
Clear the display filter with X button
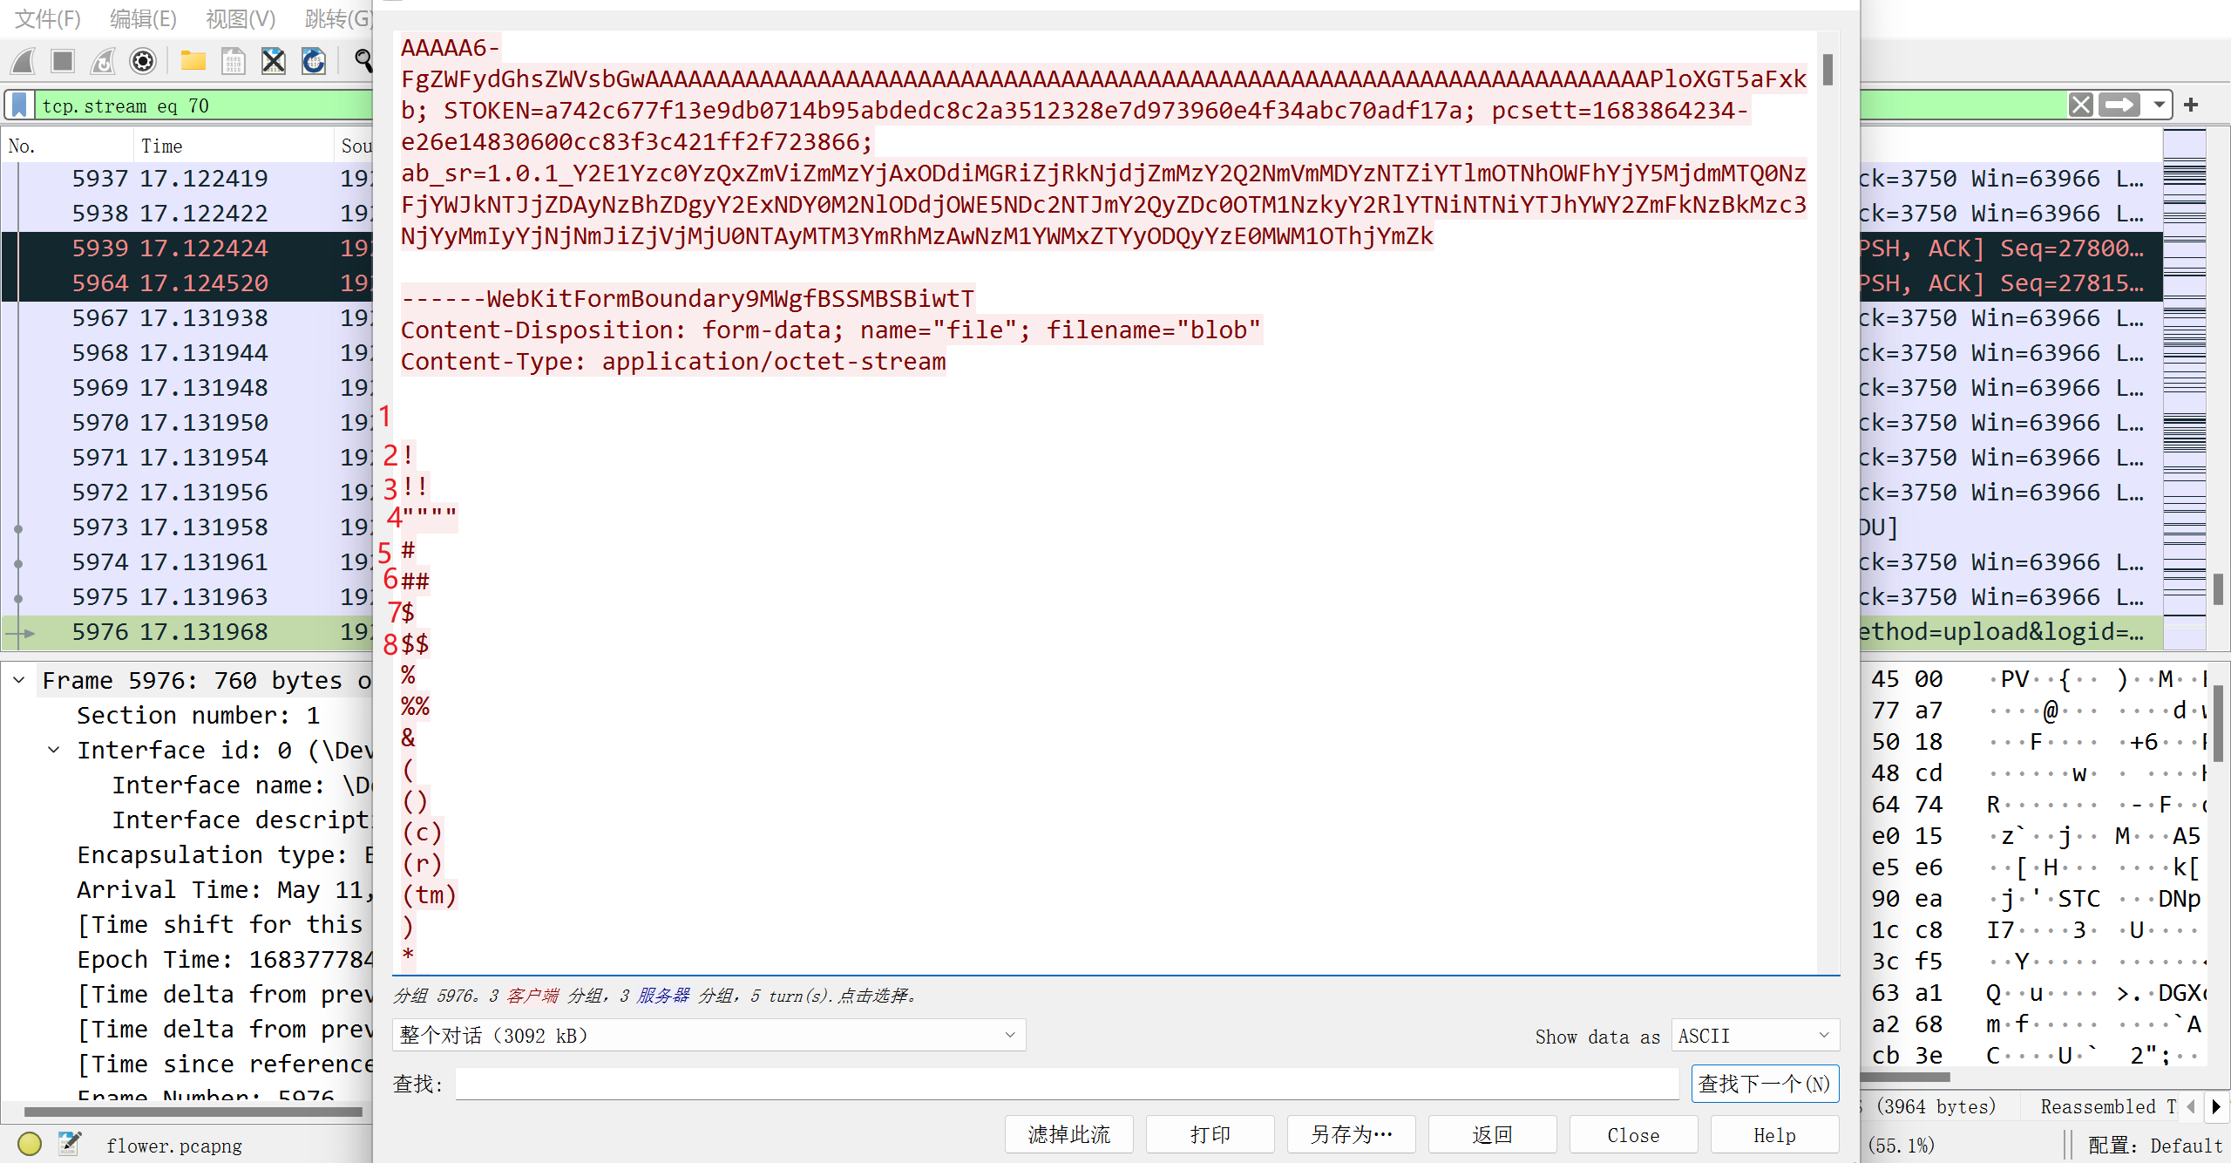(2081, 105)
